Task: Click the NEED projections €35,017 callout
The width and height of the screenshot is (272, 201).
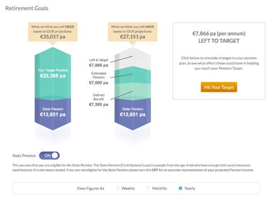Action: [x=53, y=32]
